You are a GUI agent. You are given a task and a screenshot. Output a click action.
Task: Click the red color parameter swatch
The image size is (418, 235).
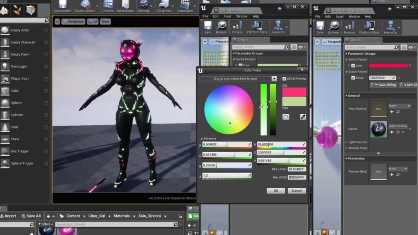click(x=388, y=66)
